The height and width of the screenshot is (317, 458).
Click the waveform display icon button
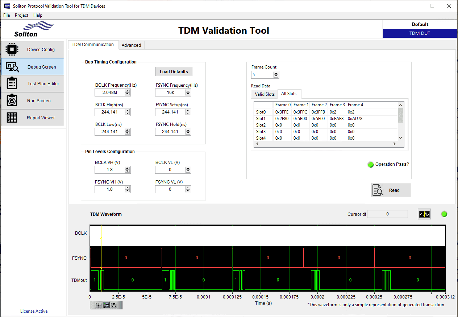tap(424, 214)
